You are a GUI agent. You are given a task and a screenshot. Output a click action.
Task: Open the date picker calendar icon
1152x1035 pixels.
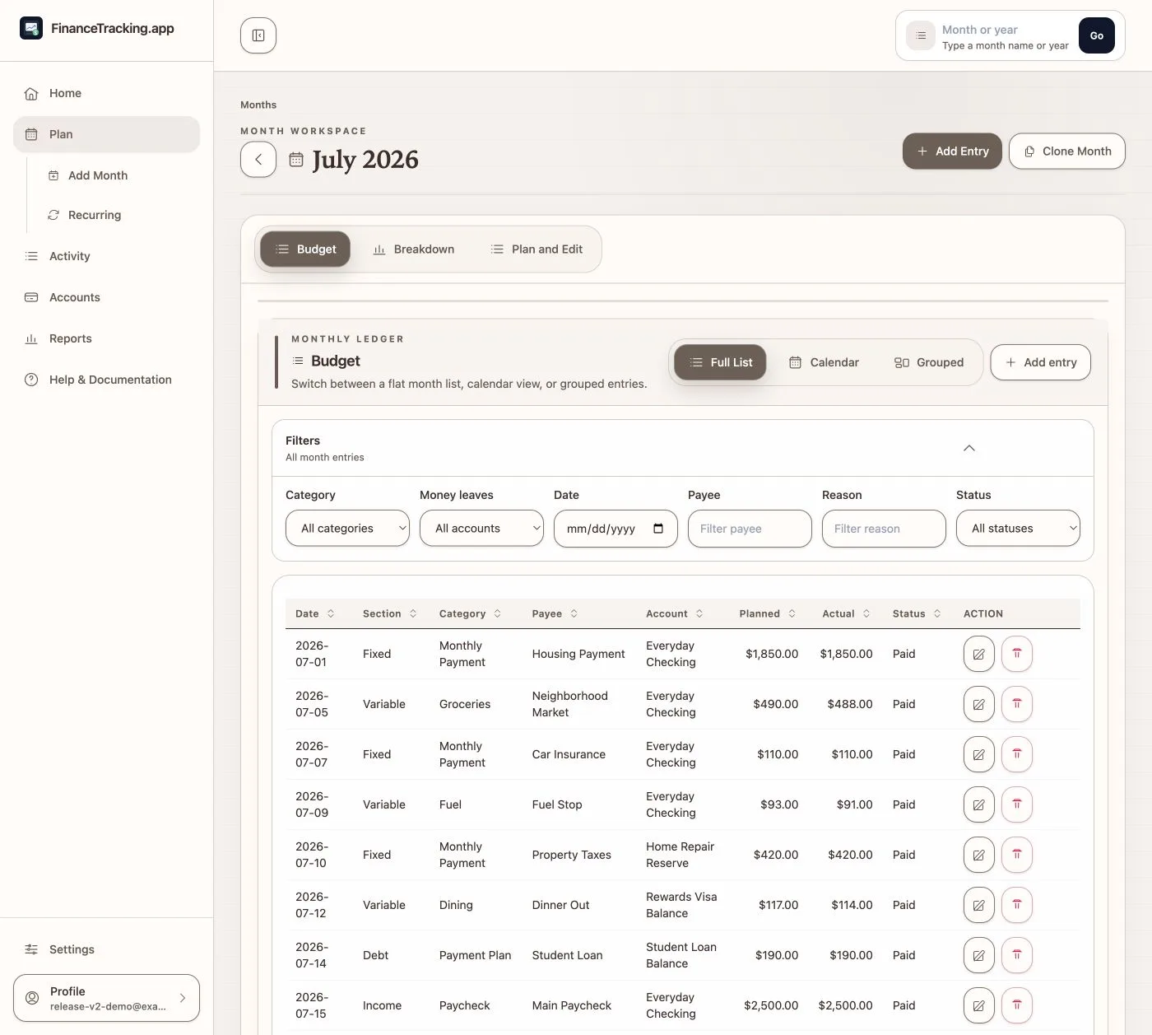tap(658, 529)
